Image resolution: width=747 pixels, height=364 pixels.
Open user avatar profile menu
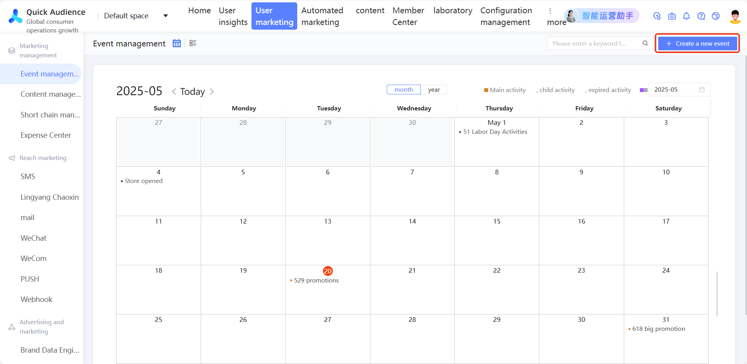[x=735, y=16]
